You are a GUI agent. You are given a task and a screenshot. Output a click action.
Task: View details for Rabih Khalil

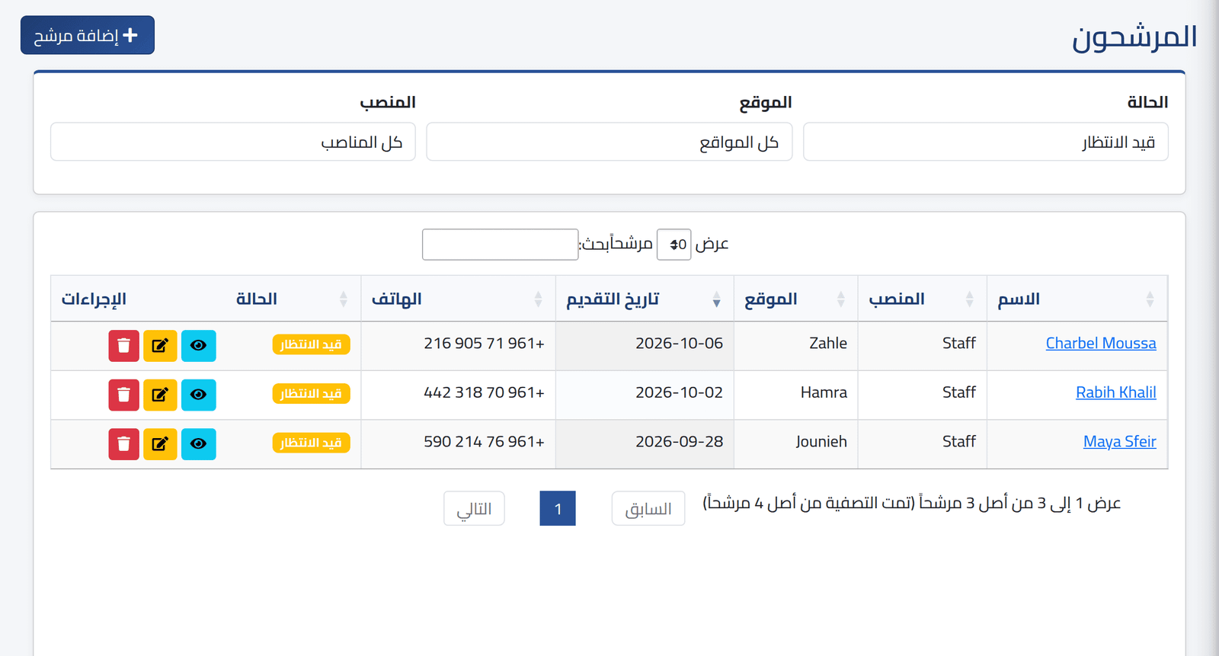click(x=198, y=395)
